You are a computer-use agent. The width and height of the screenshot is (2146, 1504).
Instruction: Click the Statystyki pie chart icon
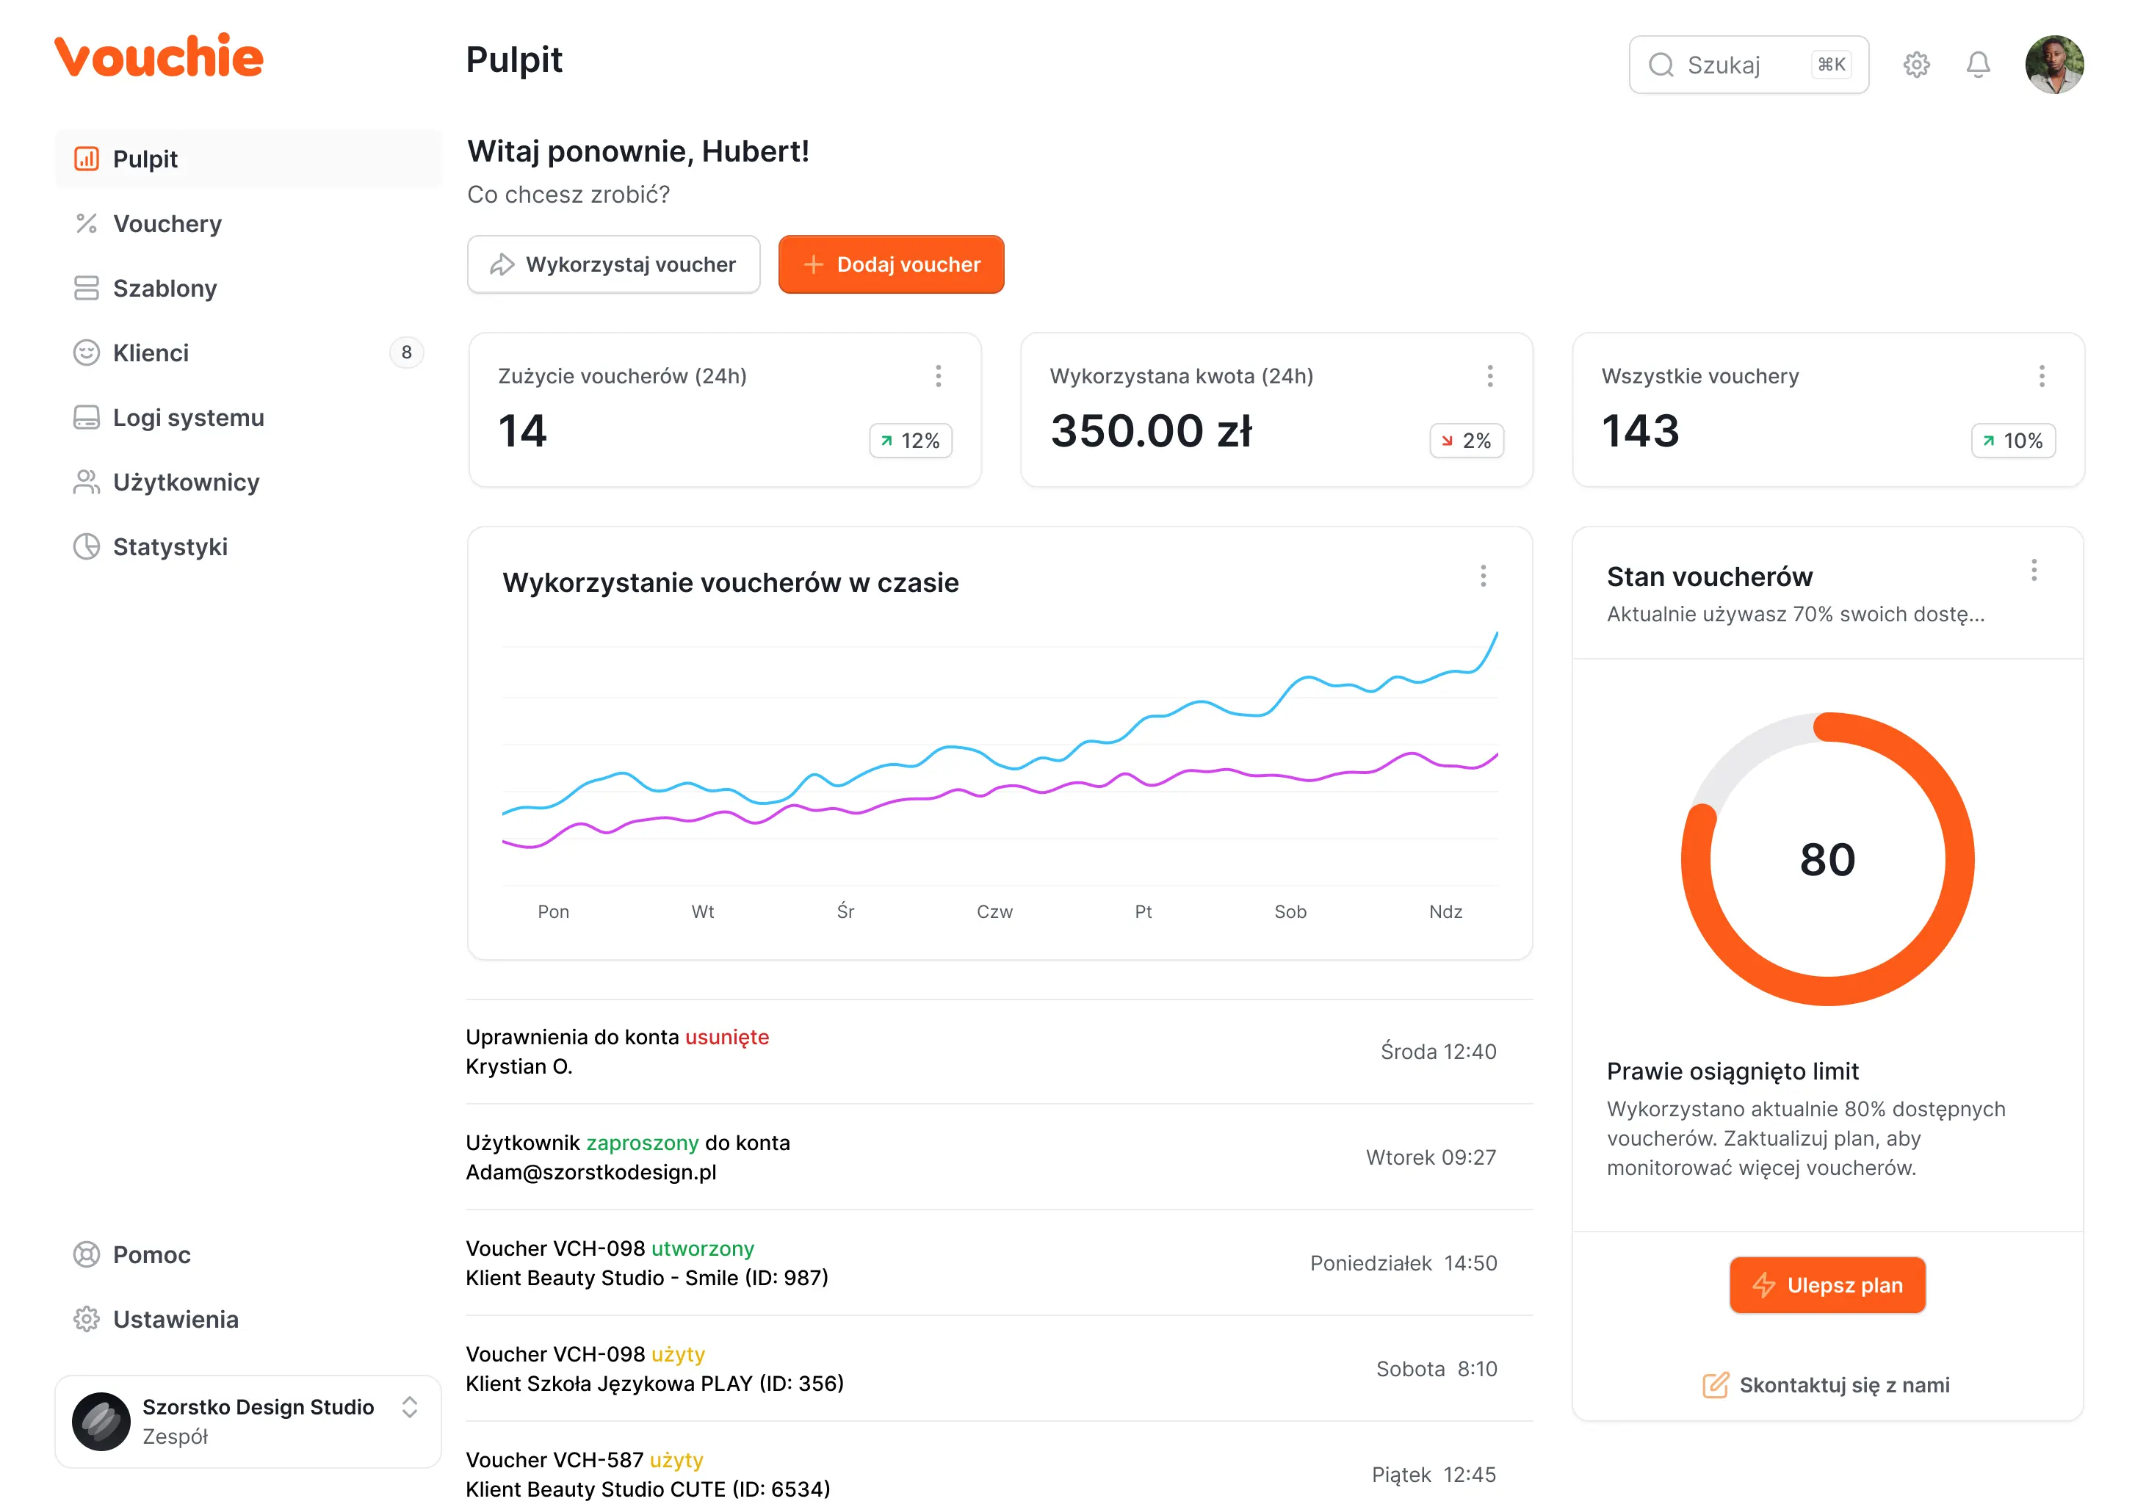(x=86, y=547)
